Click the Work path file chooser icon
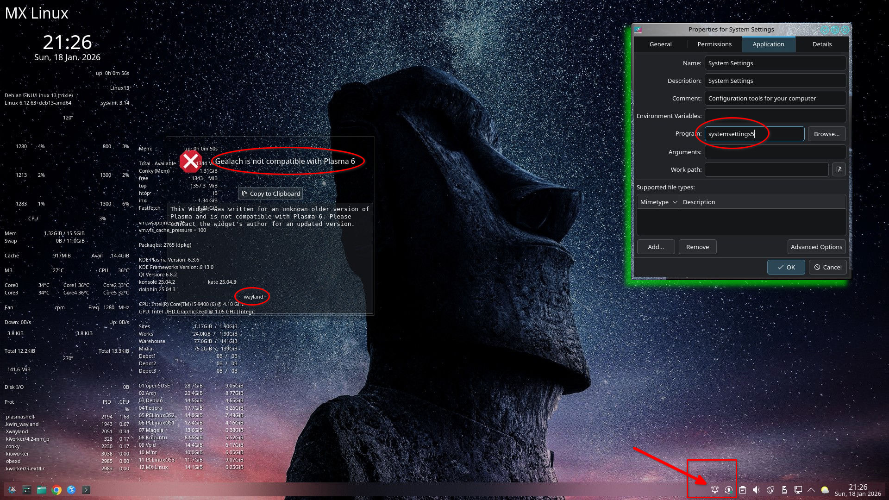 pyautogui.click(x=839, y=169)
